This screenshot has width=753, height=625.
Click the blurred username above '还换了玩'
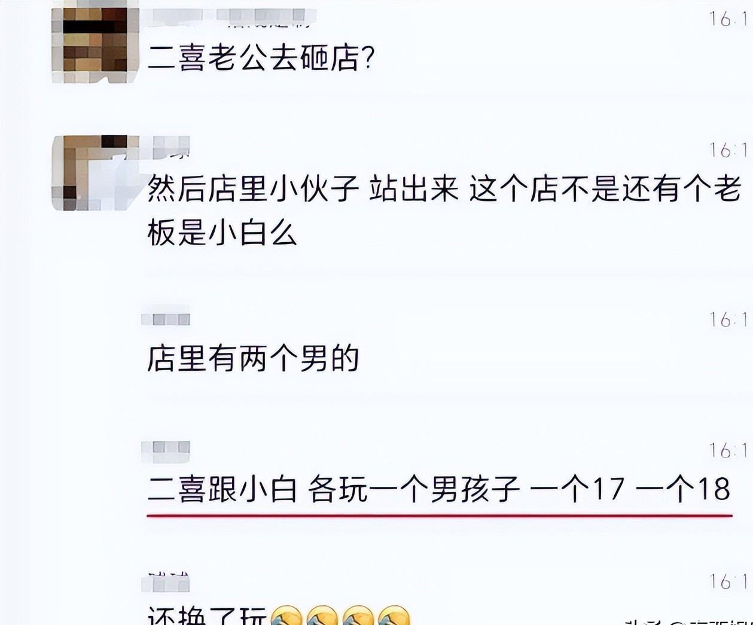(x=168, y=581)
